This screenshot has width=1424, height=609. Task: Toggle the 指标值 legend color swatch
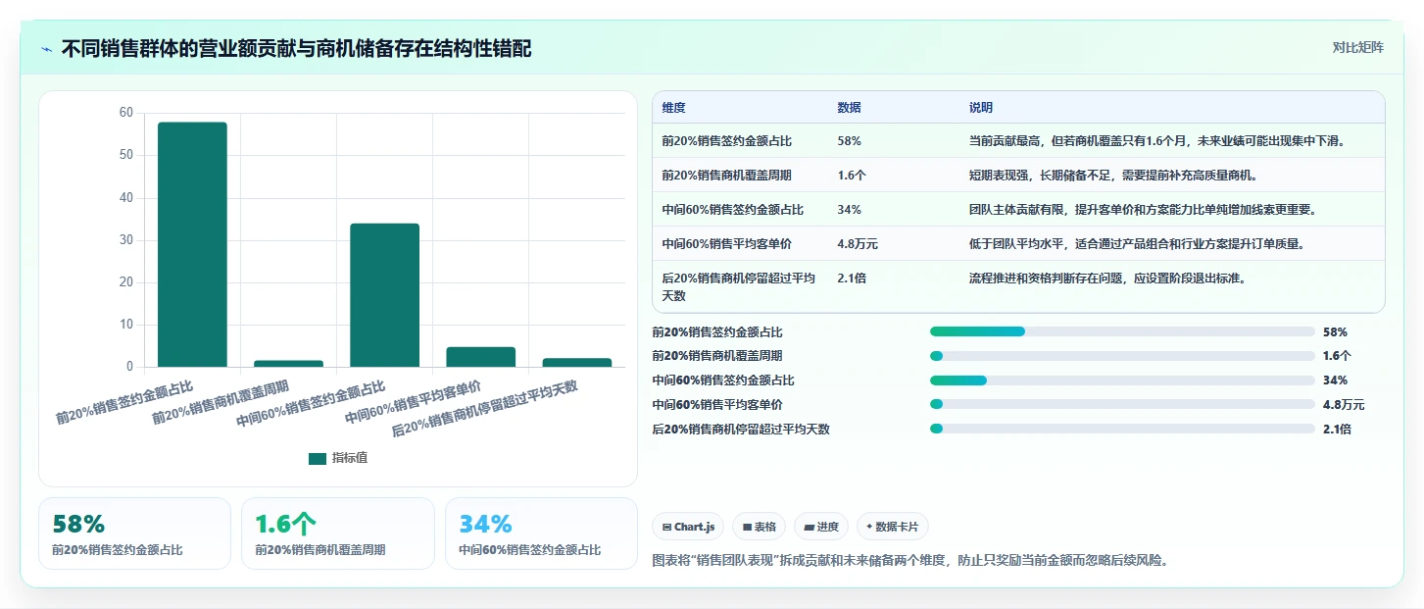pos(317,458)
